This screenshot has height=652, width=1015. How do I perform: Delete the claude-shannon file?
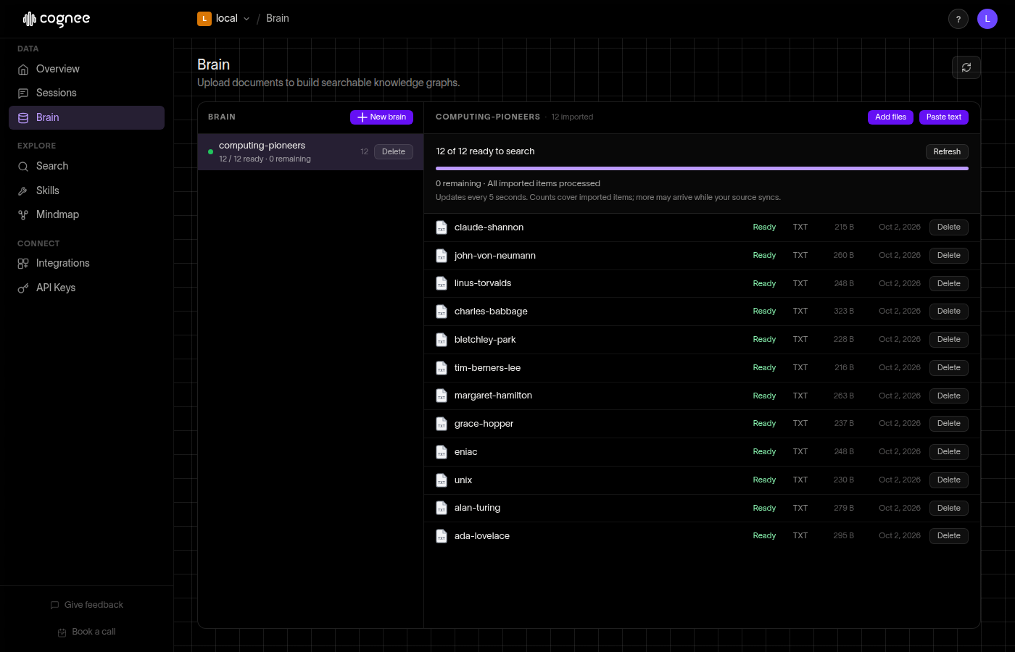point(949,227)
